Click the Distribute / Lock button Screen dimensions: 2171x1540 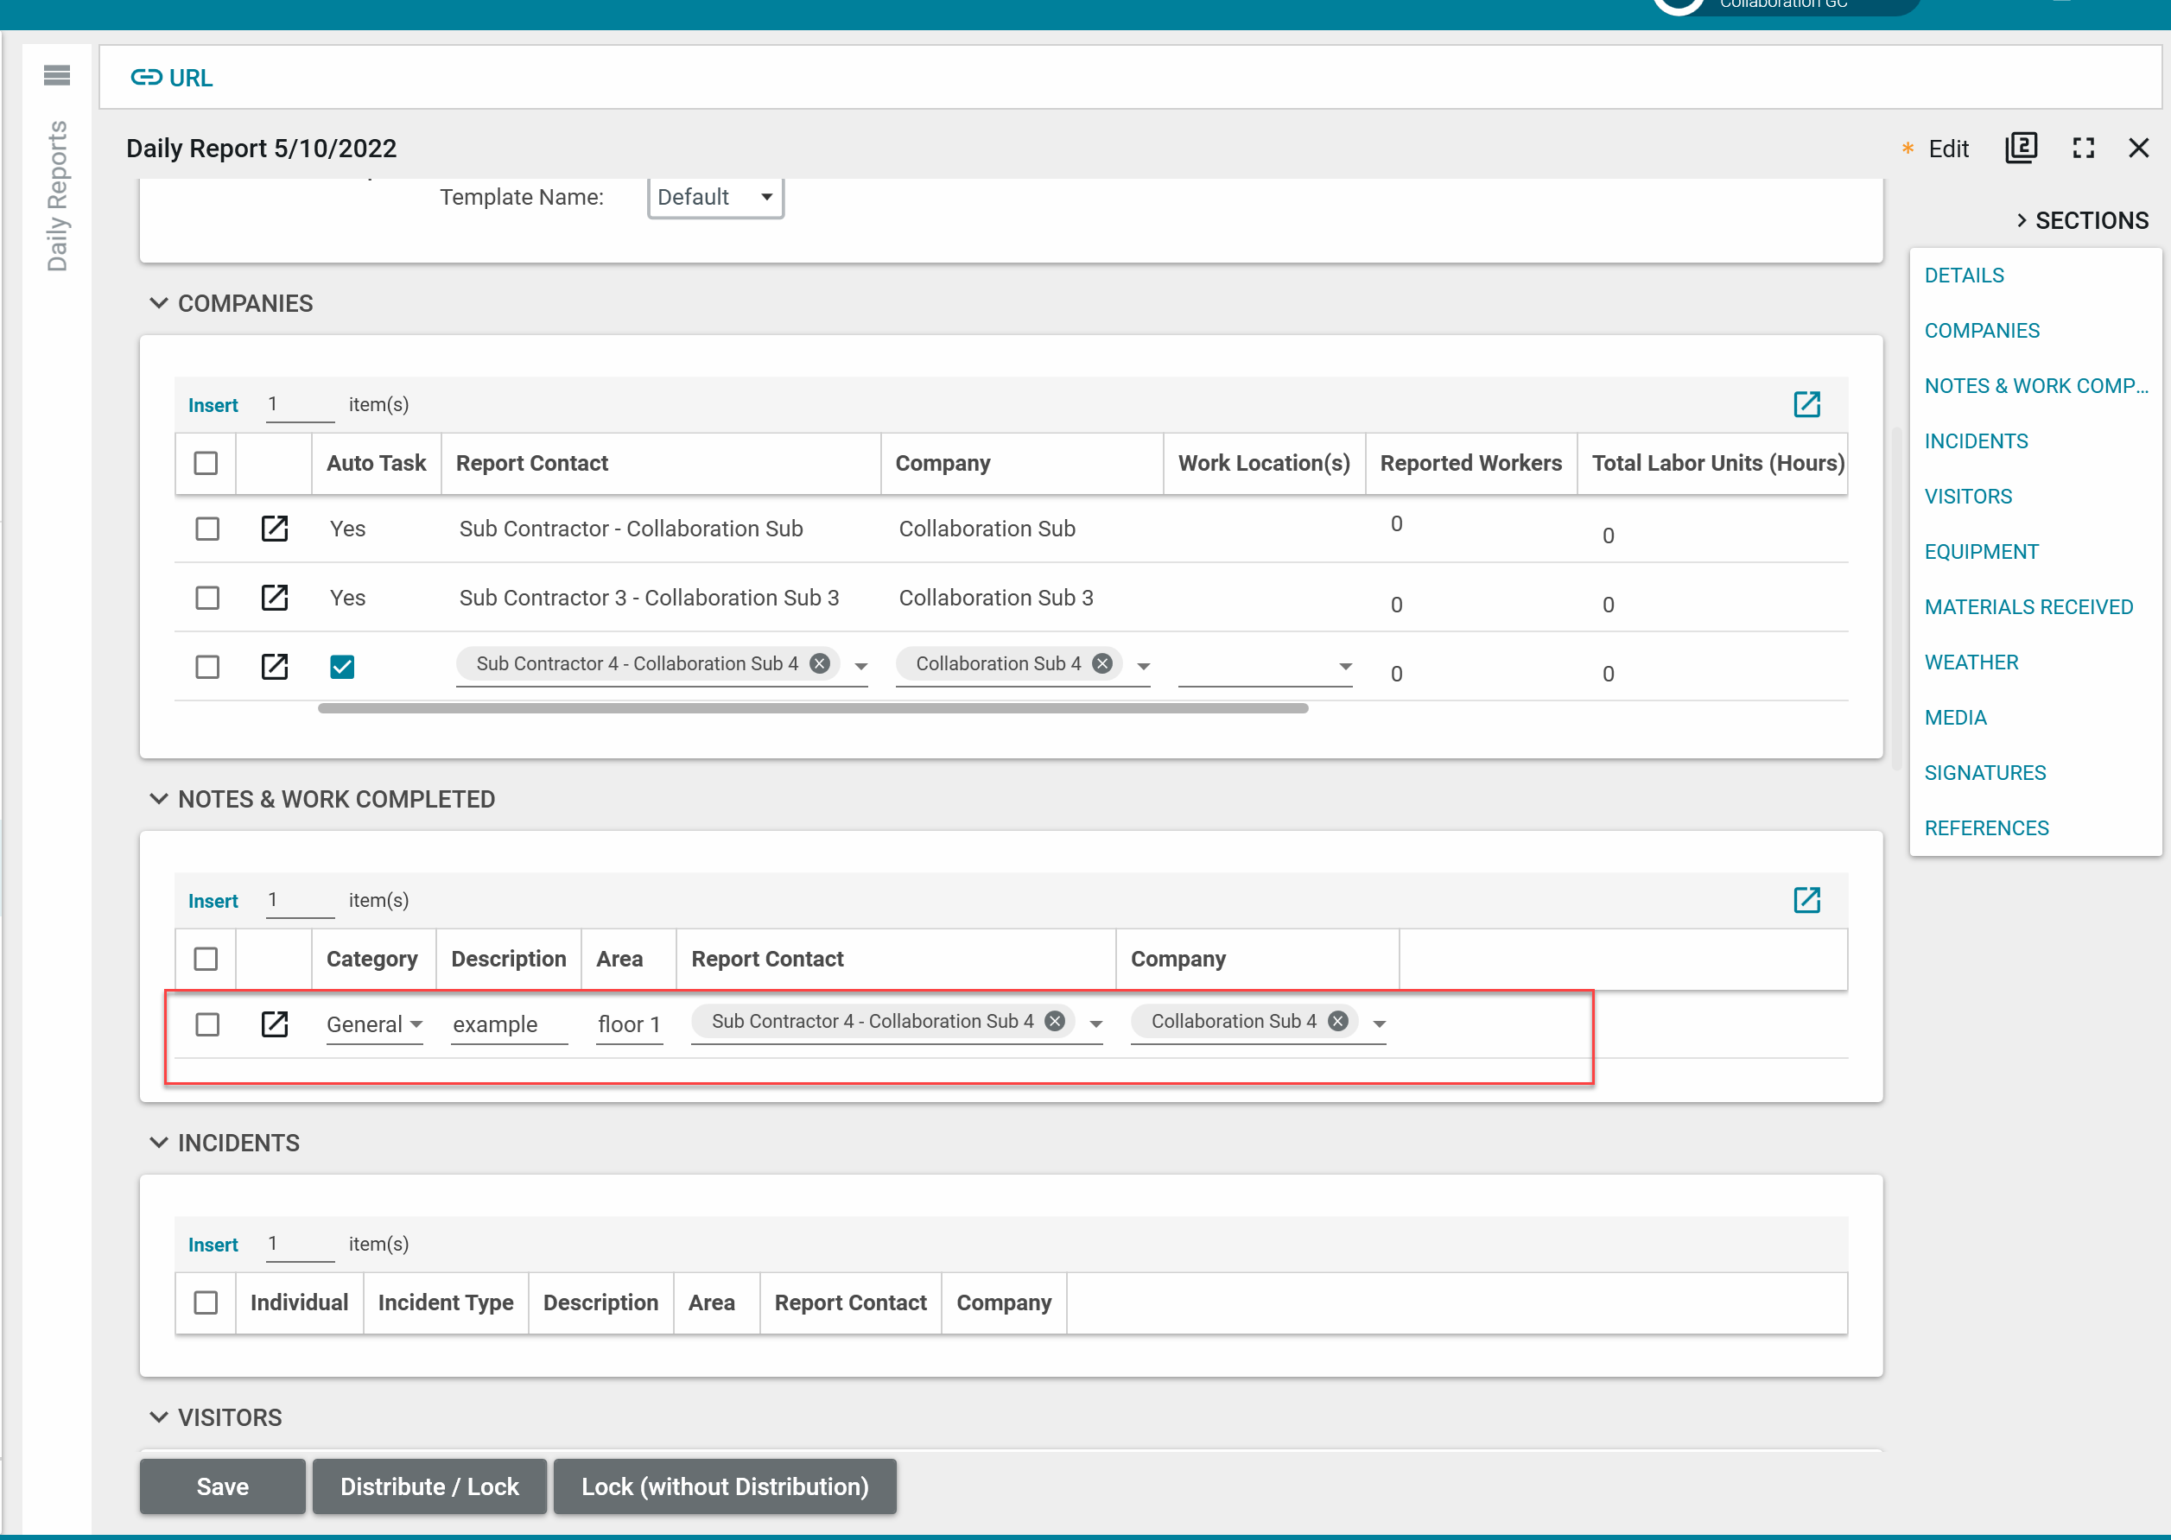point(428,1486)
